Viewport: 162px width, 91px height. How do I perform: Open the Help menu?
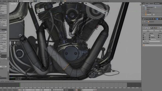tap(14, 1)
